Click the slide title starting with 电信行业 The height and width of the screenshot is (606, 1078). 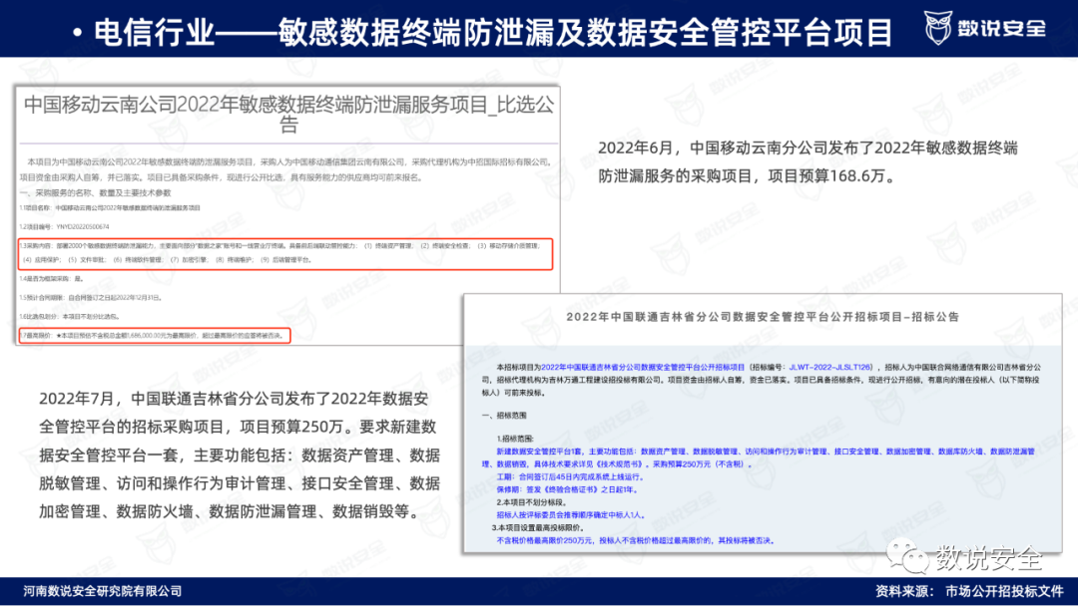(493, 32)
